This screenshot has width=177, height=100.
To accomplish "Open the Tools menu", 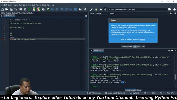I will (x=44, y=5).
